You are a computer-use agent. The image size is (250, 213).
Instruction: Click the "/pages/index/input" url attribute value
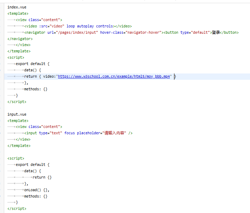click(x=77, y=32)
